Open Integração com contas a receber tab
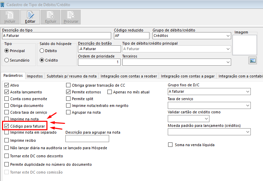263x181 pixels. [x=129, y=76]
